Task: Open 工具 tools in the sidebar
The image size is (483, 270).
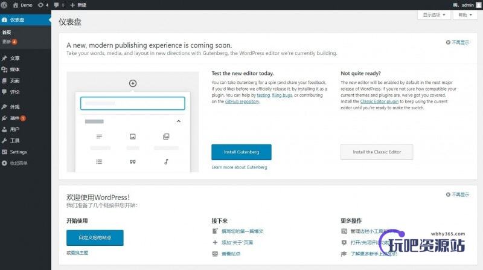Action: click(25, 141)
